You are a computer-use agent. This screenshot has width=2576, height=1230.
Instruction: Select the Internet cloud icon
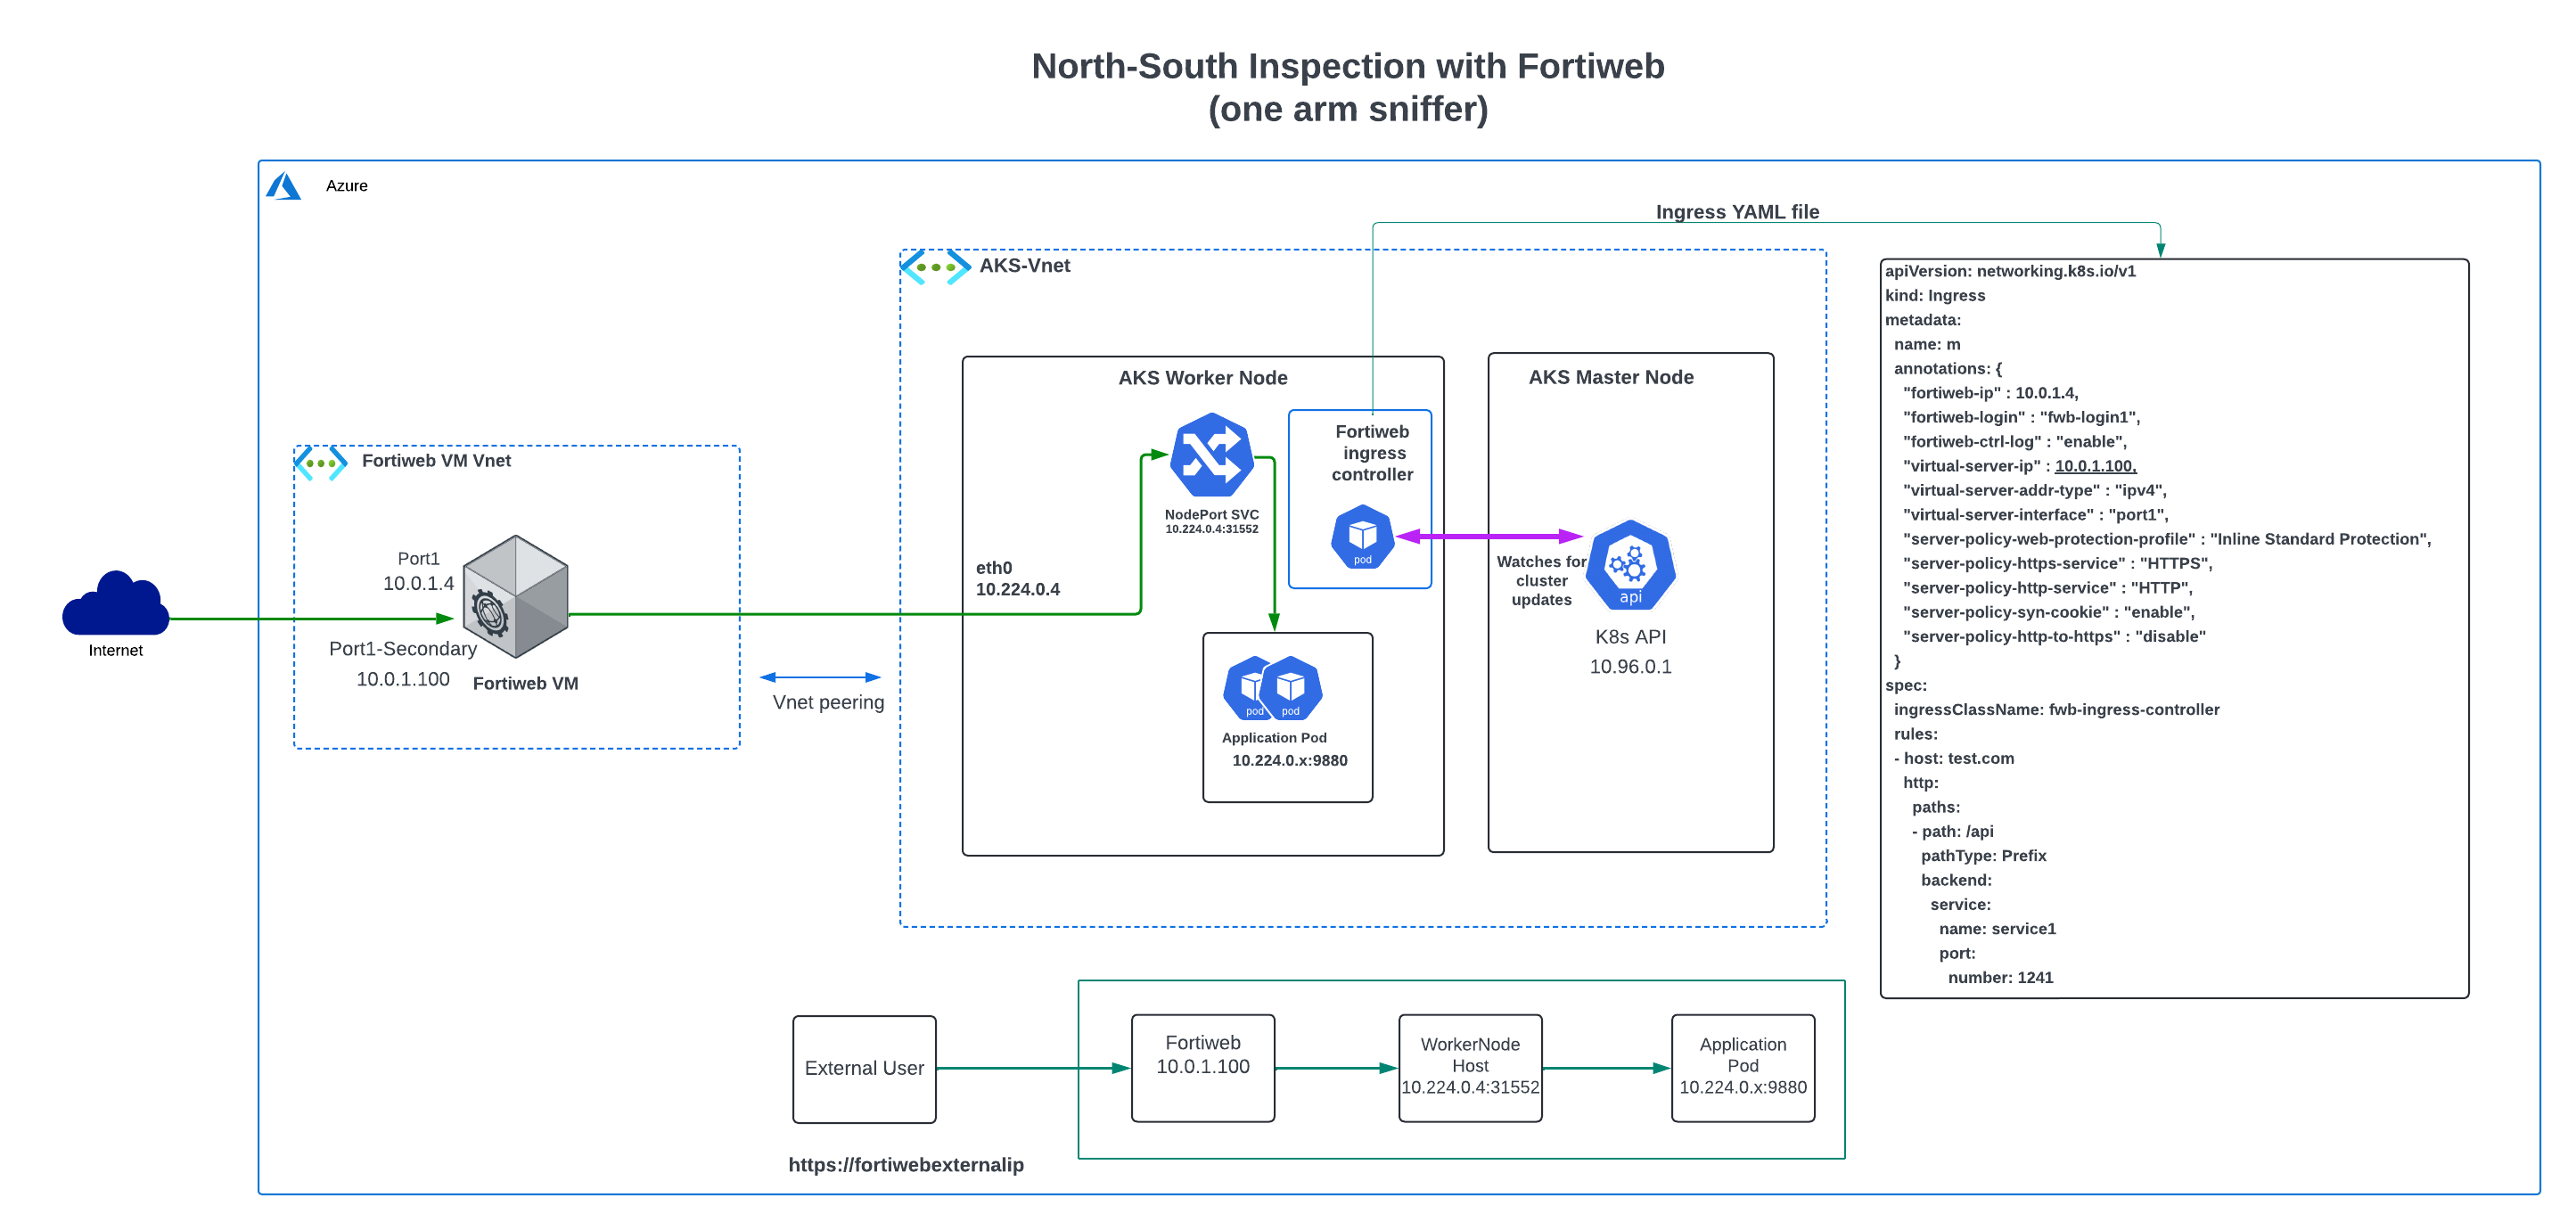pos(115,604)
